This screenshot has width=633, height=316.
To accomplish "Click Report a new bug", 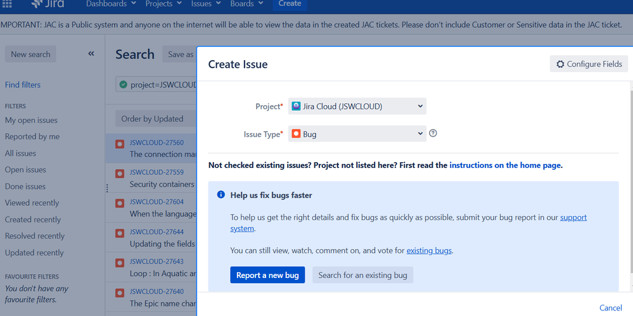I will 267,275.
